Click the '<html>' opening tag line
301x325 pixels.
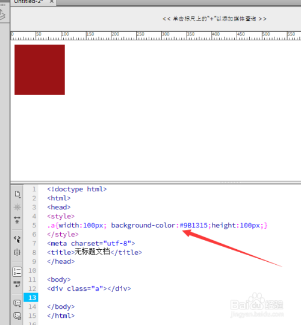(x=59, y=199)
